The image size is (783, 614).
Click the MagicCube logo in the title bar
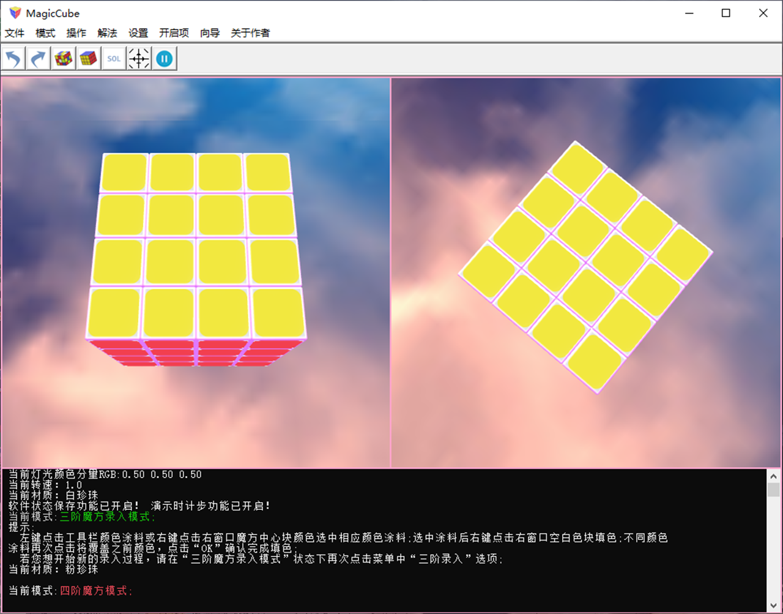[x=13, y=12]
